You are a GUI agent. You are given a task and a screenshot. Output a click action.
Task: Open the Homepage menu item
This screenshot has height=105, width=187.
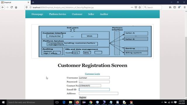(37, 14)
